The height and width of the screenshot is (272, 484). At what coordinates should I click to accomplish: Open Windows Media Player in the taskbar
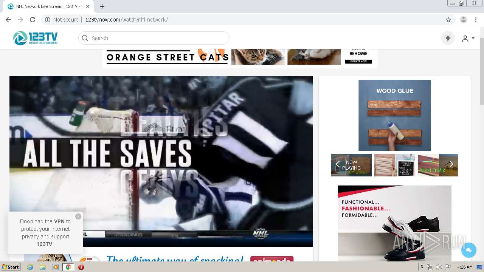pos(56,267)
